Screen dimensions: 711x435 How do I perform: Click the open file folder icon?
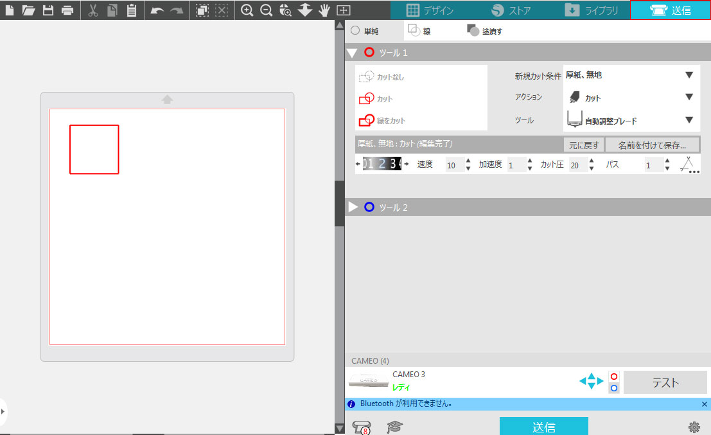click(28, 10)
